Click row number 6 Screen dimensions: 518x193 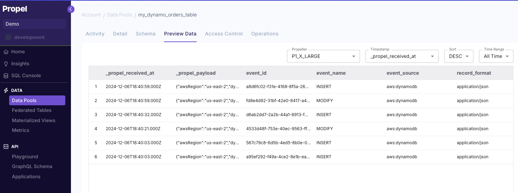point(96,157)
